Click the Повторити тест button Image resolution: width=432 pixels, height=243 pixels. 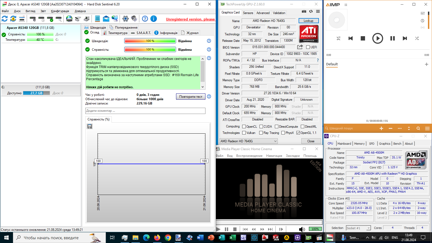point(191,97)
